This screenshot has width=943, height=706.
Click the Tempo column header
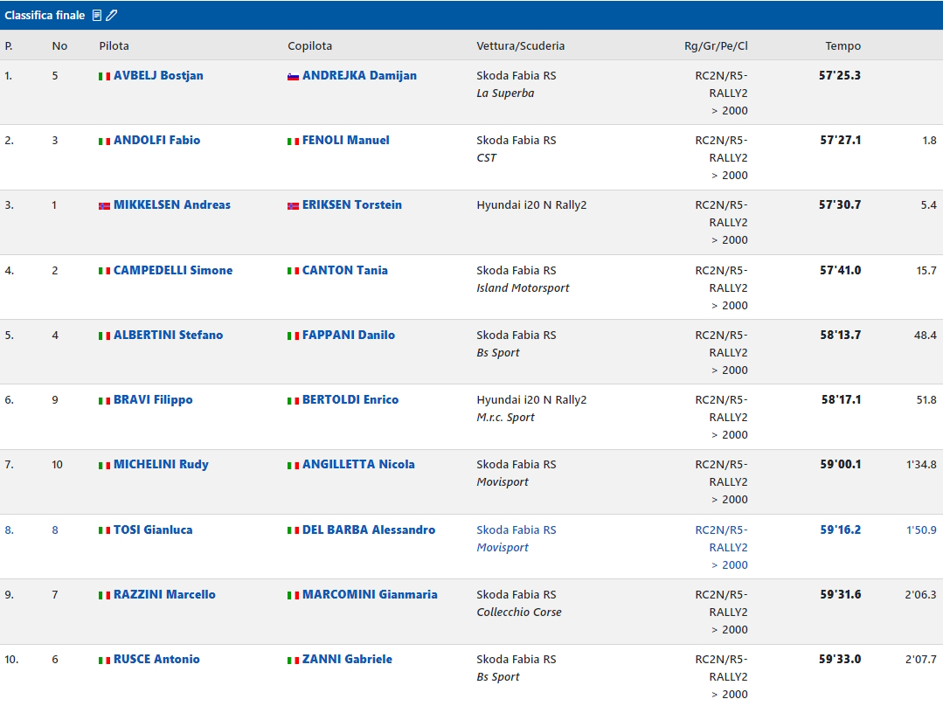pos(842,46)
